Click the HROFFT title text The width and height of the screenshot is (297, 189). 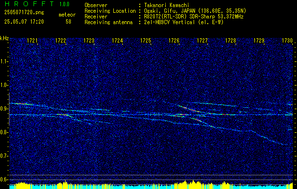(29, 4)
